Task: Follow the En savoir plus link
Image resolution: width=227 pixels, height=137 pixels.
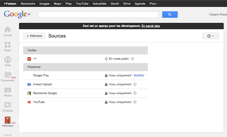Action: click(150, 26)
